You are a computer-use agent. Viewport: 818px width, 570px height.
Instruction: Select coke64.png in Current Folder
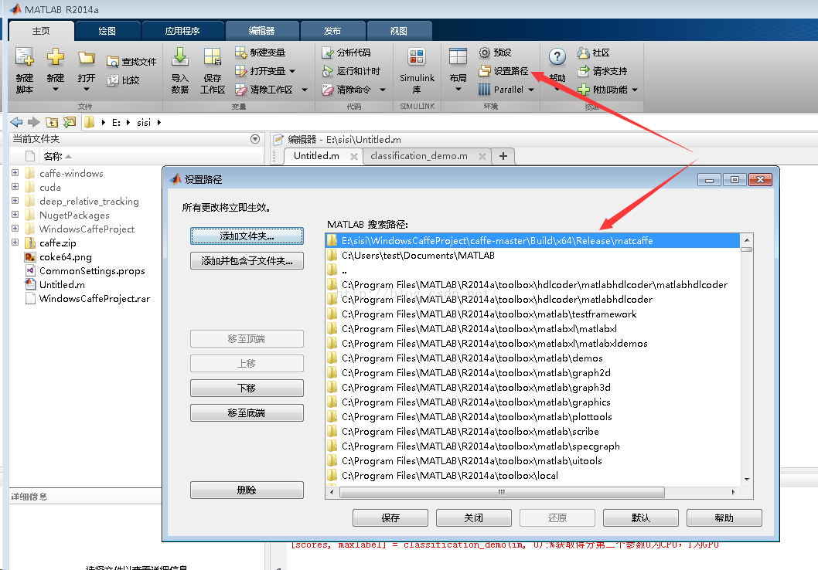65,257
